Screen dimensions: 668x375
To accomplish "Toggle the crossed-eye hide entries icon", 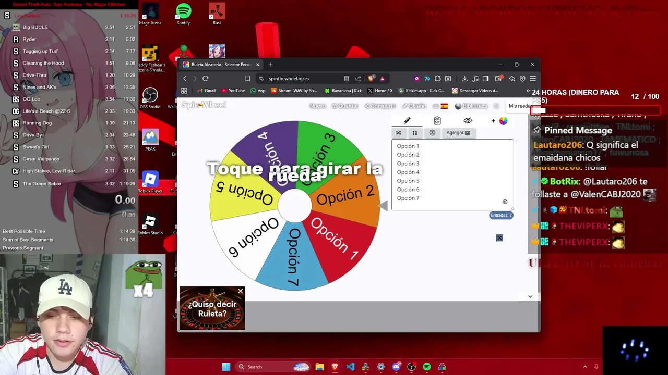I will (468, 121).
